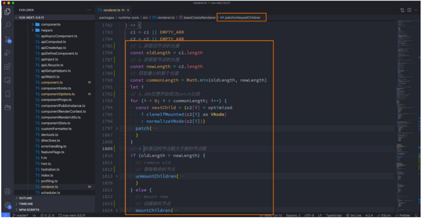This screenshot has height=218, width=422.
Task: Close the renderer.ts editor tab
Action: click(x=128, y=10)
